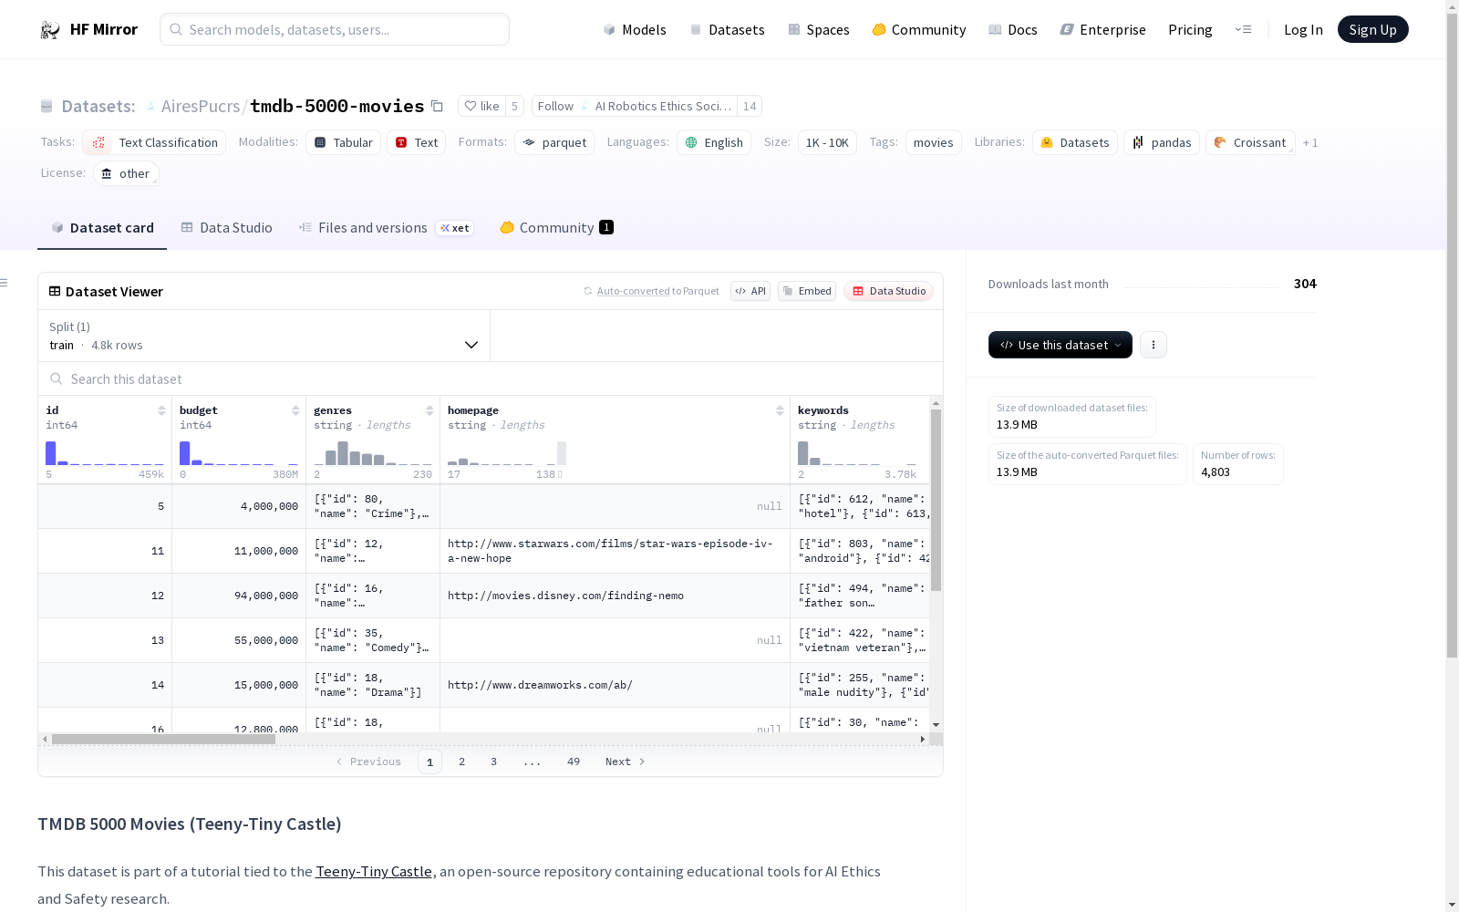The image size is (1459, 912).
Task: Switch to the Dataset card tab
Action: (102, 228)
